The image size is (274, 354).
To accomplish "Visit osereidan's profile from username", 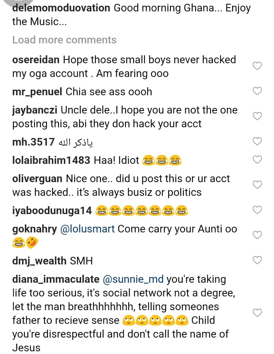I will 36,60.
